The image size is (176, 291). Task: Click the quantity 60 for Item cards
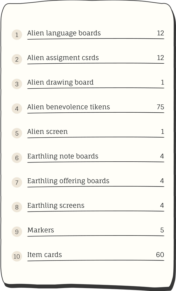(x=160, y=255)
